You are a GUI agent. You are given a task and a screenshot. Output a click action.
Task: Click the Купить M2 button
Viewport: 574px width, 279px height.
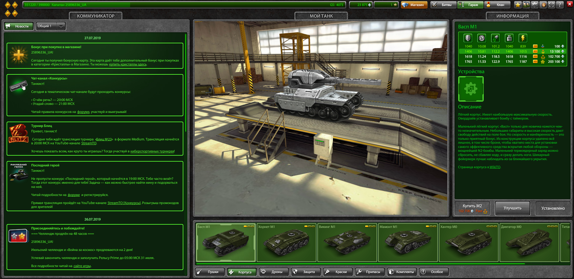click(472, 208)
